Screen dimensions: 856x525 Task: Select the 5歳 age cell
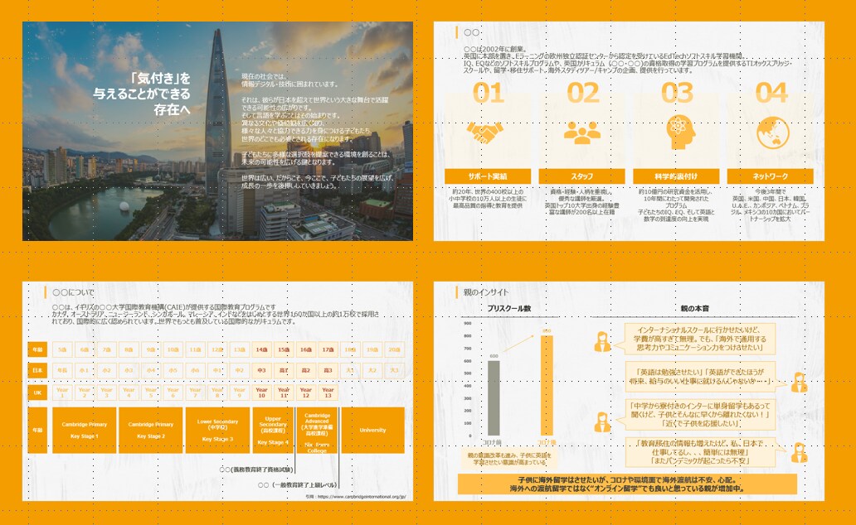click(62, 349)
